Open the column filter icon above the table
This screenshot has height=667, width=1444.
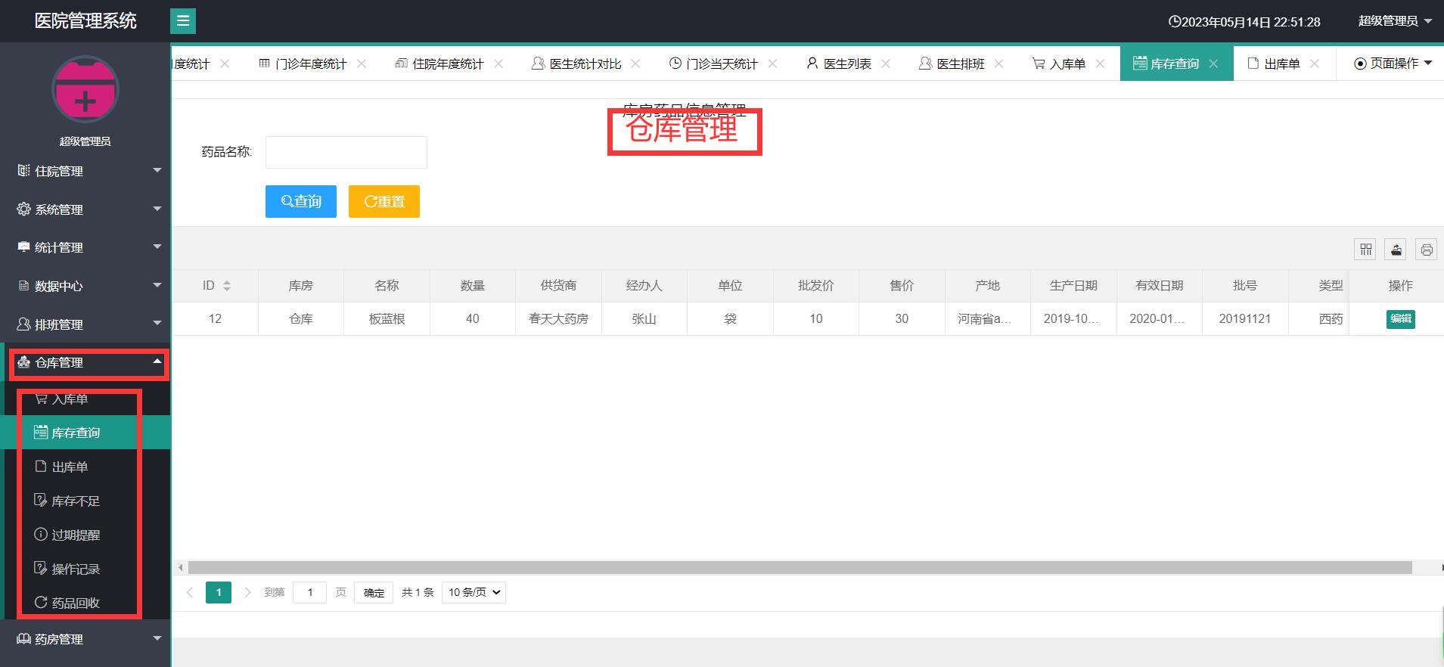(1365, 249)
